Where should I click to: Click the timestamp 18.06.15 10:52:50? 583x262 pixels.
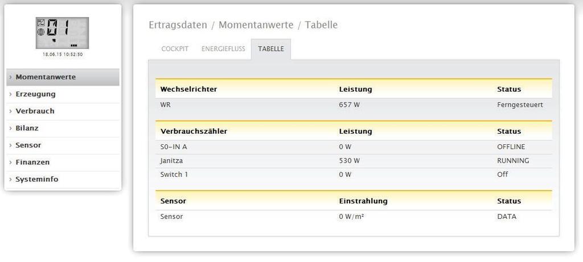[63, 55]
